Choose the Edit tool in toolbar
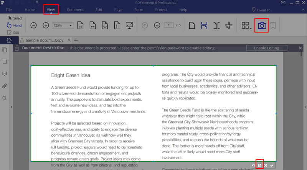Image resolution: width=307 pixels, height=170 pixels. point(13,33)
